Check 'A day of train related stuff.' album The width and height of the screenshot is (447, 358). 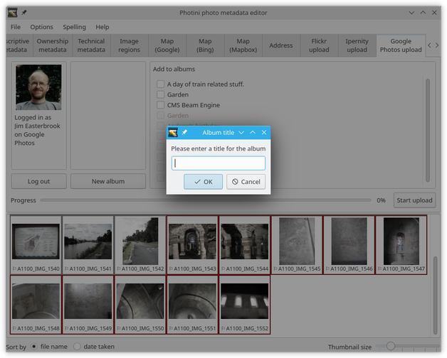pyautogui.click(x=160, y=84)
